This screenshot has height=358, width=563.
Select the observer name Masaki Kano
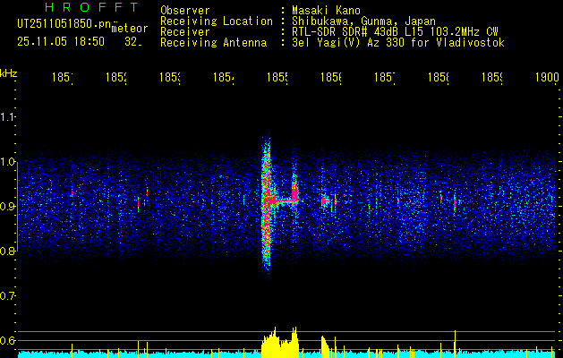[326, 10]
